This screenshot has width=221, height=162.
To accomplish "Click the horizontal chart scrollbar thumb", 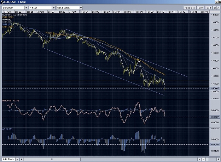I will 52,159.
